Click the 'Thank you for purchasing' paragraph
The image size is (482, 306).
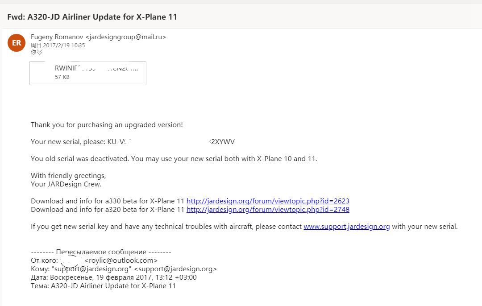tap(107, 125)
